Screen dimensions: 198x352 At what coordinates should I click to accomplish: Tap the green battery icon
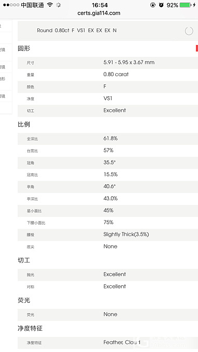point(186,5)
